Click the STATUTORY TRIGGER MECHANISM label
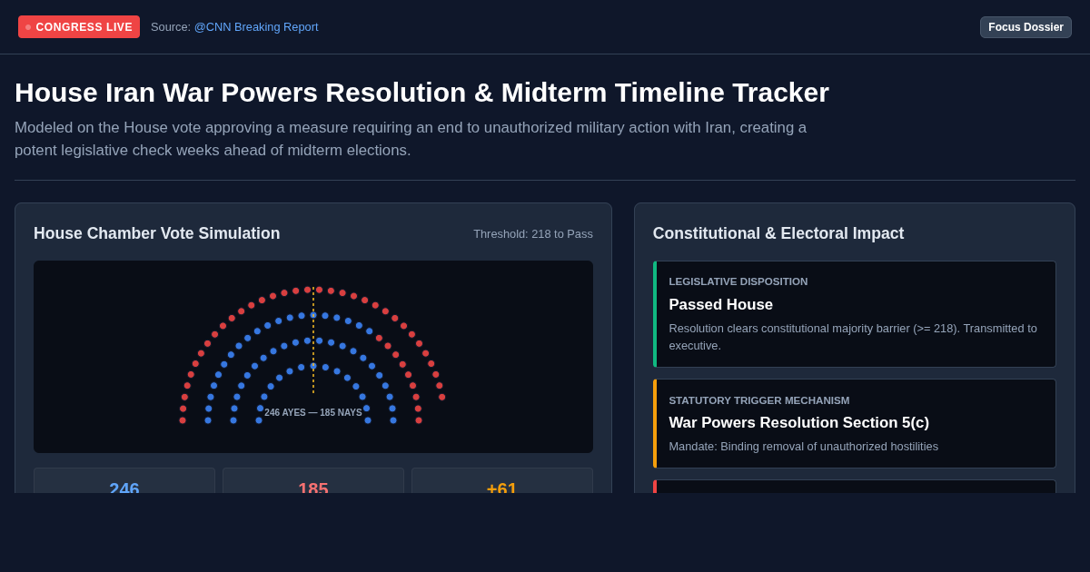Image resolution: width=1090 pixels, height=572 pixels. point(759,400)
